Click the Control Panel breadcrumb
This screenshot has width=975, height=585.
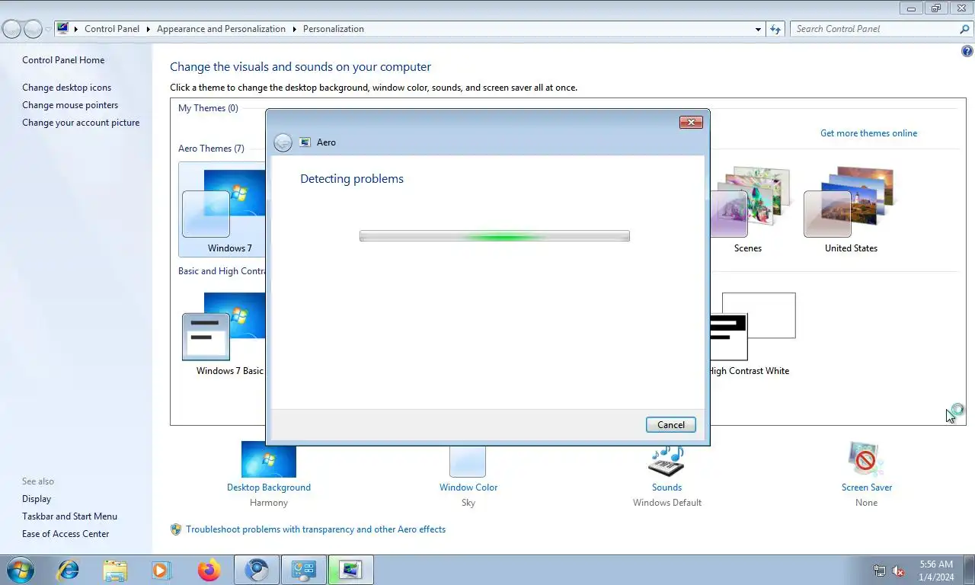click(112, 29)
